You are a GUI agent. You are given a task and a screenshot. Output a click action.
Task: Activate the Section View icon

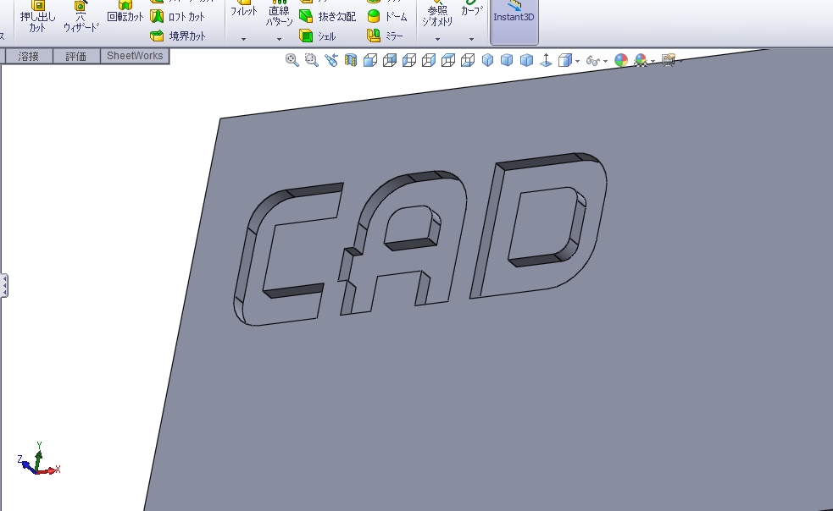coord(350,60)
